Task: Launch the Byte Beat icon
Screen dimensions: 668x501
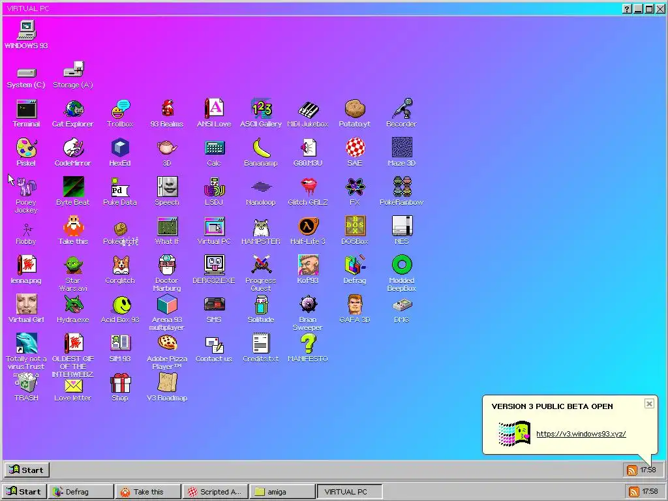Action: click(x=73, y=191)
